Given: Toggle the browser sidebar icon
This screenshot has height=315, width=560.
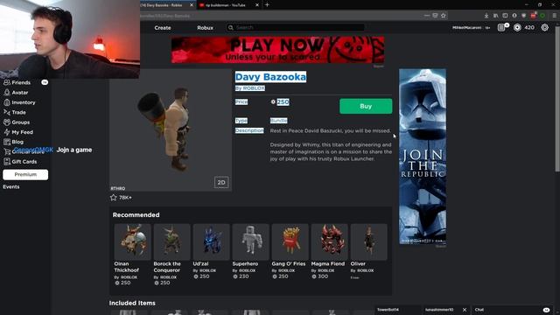Looking at the screenshot, I should tap(505, 16).
